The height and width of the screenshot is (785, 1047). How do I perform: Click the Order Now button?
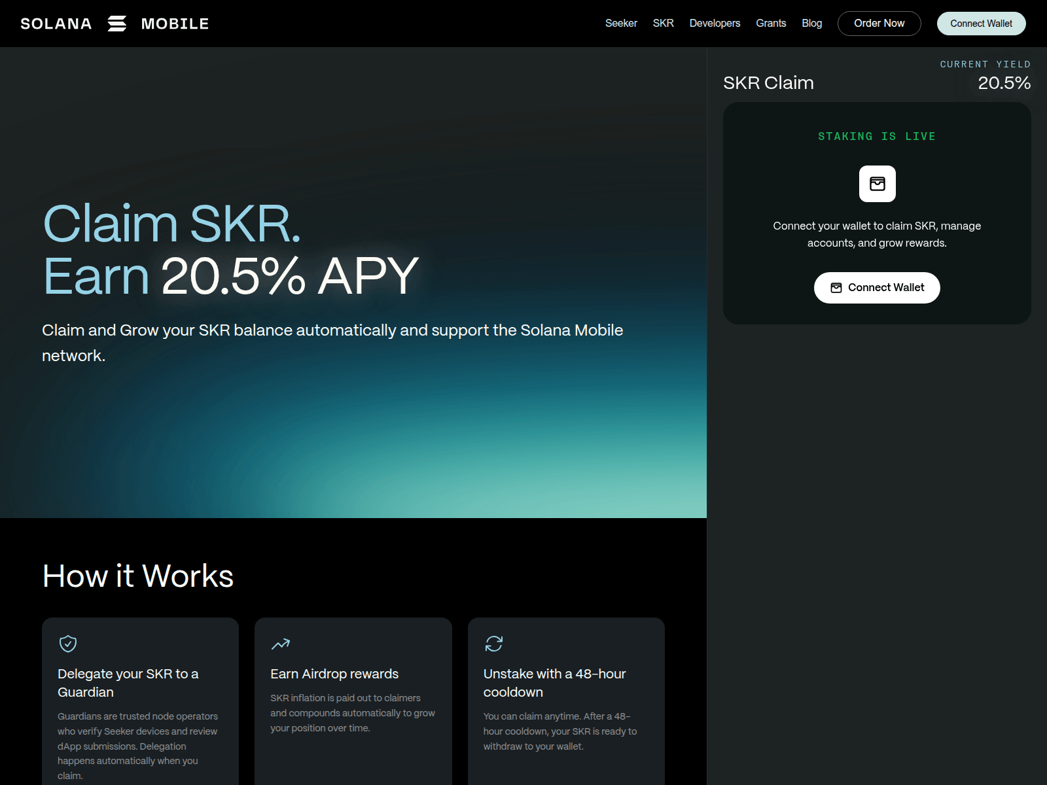pyautogui.click(x=879, y=23)
